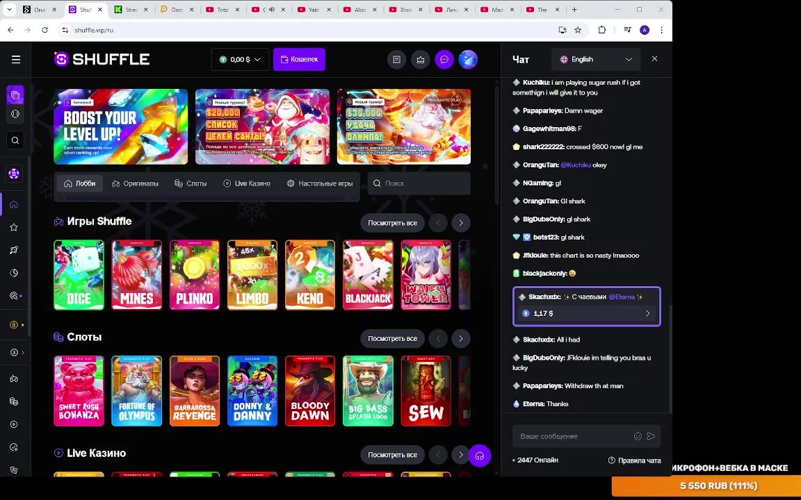The width and height of the screenshot is (801, 500).
Task: Open the rewards crown icon in header
Action: [421, 60]
